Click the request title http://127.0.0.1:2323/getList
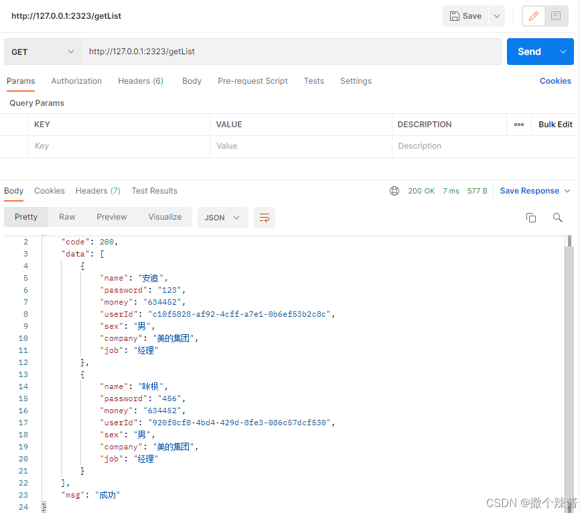The height and width of the screenshot is (515, 588). (x=66, y=16)
